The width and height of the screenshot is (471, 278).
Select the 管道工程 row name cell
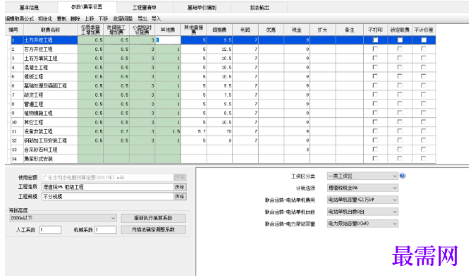51,104
